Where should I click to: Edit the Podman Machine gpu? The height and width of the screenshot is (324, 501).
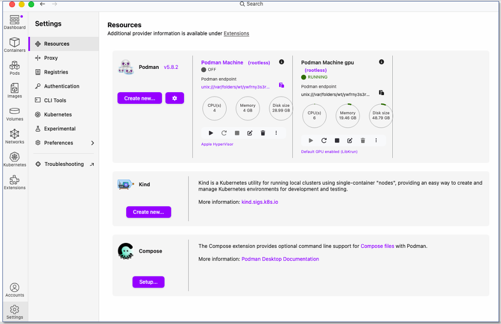pyautogui.click(x=350, y=141)
